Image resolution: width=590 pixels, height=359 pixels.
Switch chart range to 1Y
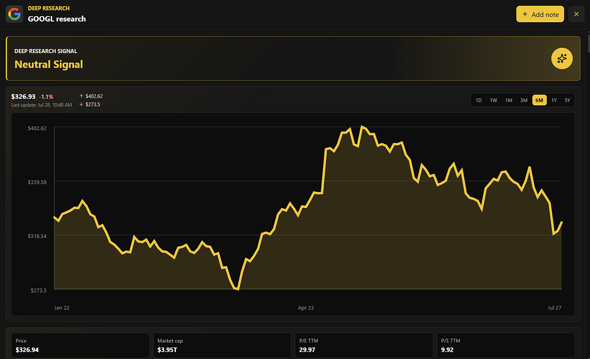click(x=554, y=100)
